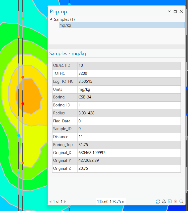Click the Samples (1) layer label
Screen dimensions: 188x211
[x=64, y=19]
